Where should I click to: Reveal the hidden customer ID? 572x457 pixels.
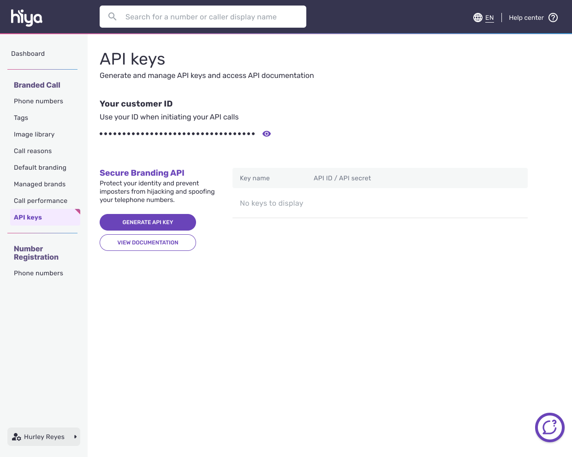click(x=267, y=134)
